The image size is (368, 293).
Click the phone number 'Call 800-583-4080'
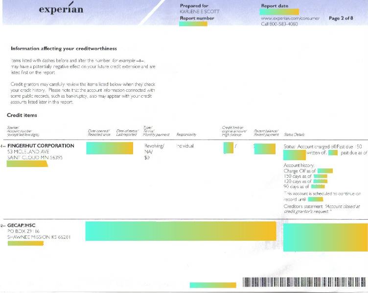[x=279, y=24]
